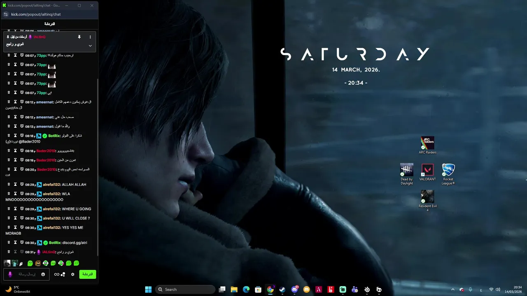Delete ameernat's 08:12 "صعب حل علي" message
The height and width of the screenshot is (296, 527).
pos(9,117)
